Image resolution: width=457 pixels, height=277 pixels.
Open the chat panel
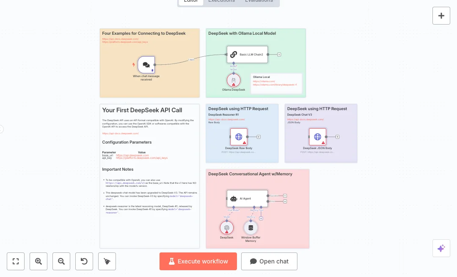pyautogui.click(x=269, y=261)
